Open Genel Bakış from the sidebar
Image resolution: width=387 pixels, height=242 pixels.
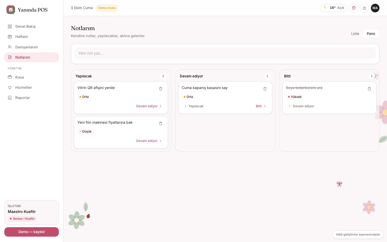31,26
